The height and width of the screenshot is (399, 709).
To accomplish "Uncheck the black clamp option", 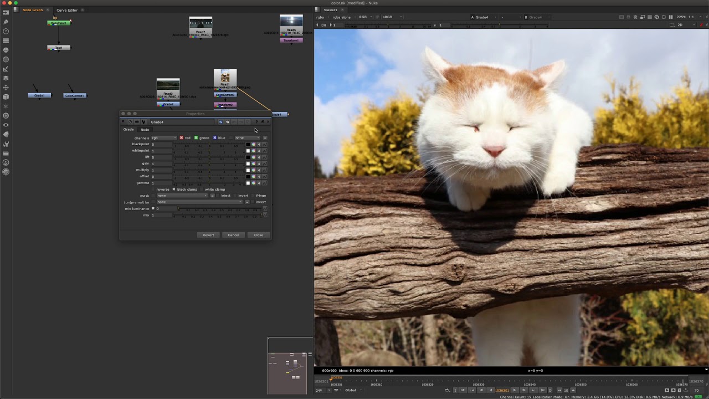I will 173,189.
